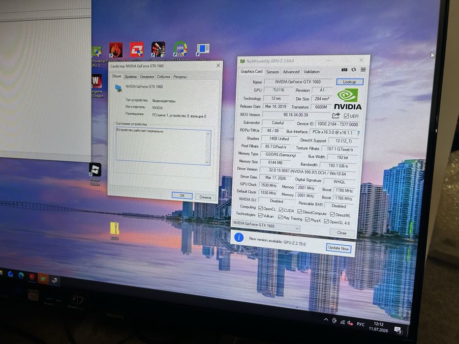This screenshot has width=459, height=344.
Task: Show hidden tray icons chevron
Action: [326, 320]
